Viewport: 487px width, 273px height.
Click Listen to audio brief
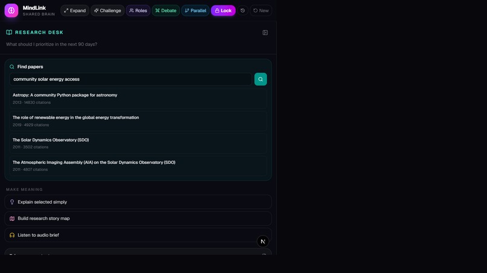(x=138, y=235)
